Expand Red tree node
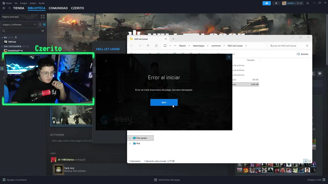 [x=130, y=143]
